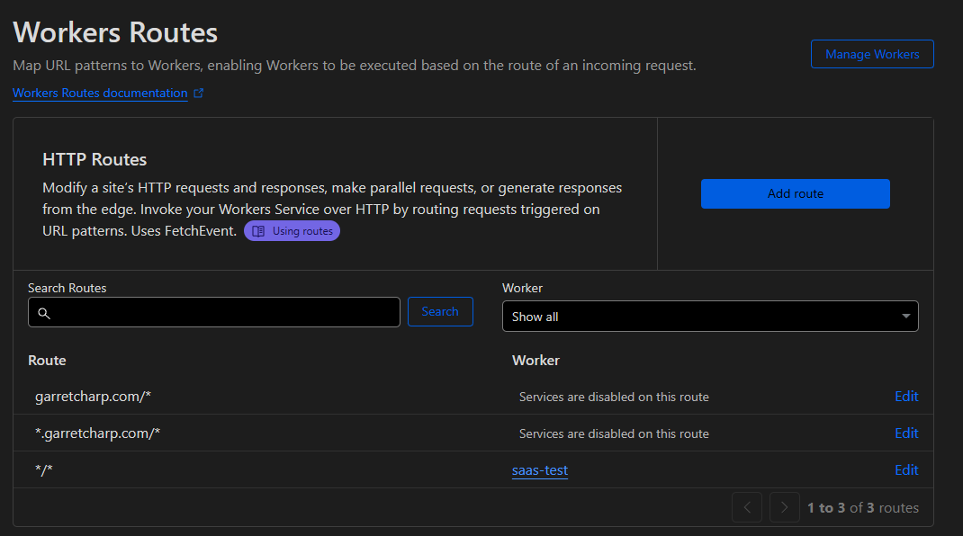This screenshot has width=963, height=536.
Task: Click the Route column header
Action: [47, 361]
